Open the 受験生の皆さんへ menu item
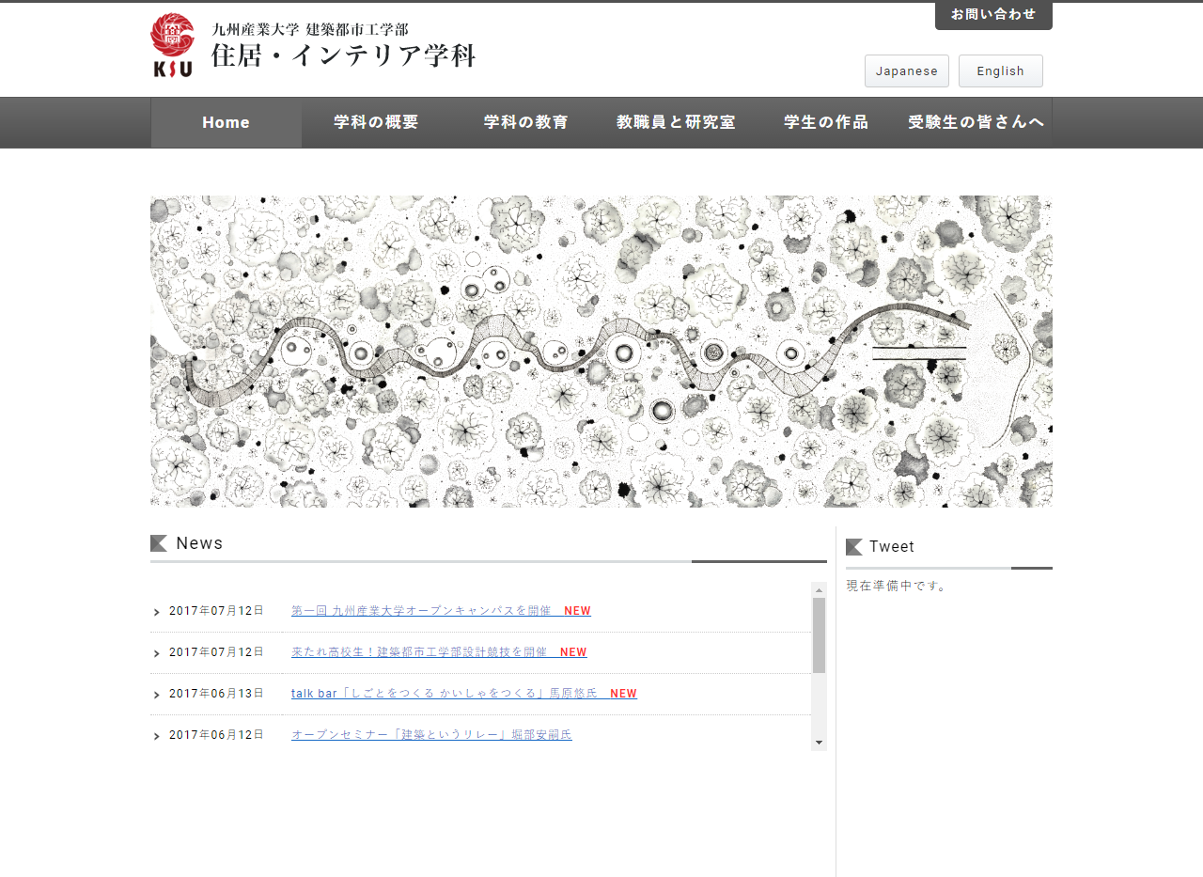The width and height of the screenshot is (1203, 877). coord(976,123)
